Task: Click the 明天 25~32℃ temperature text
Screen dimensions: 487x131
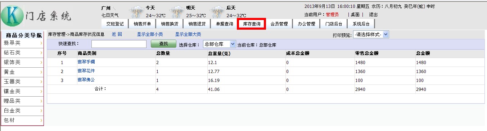Action: (x=196, y=15)
